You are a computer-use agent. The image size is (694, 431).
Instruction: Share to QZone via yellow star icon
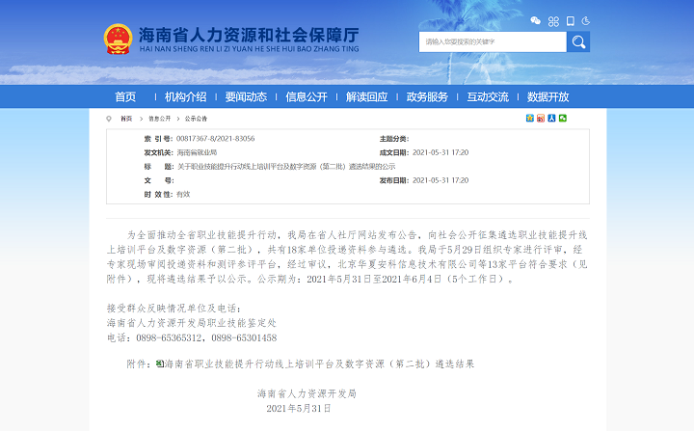point(529,119)
